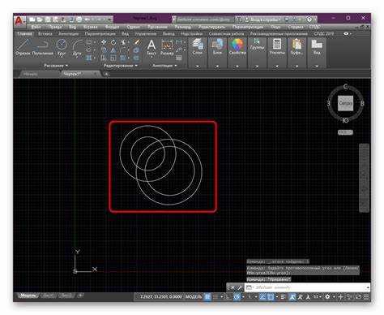Open the Правка menu
The height and width of the screenshot is (315, 384).
55,27
